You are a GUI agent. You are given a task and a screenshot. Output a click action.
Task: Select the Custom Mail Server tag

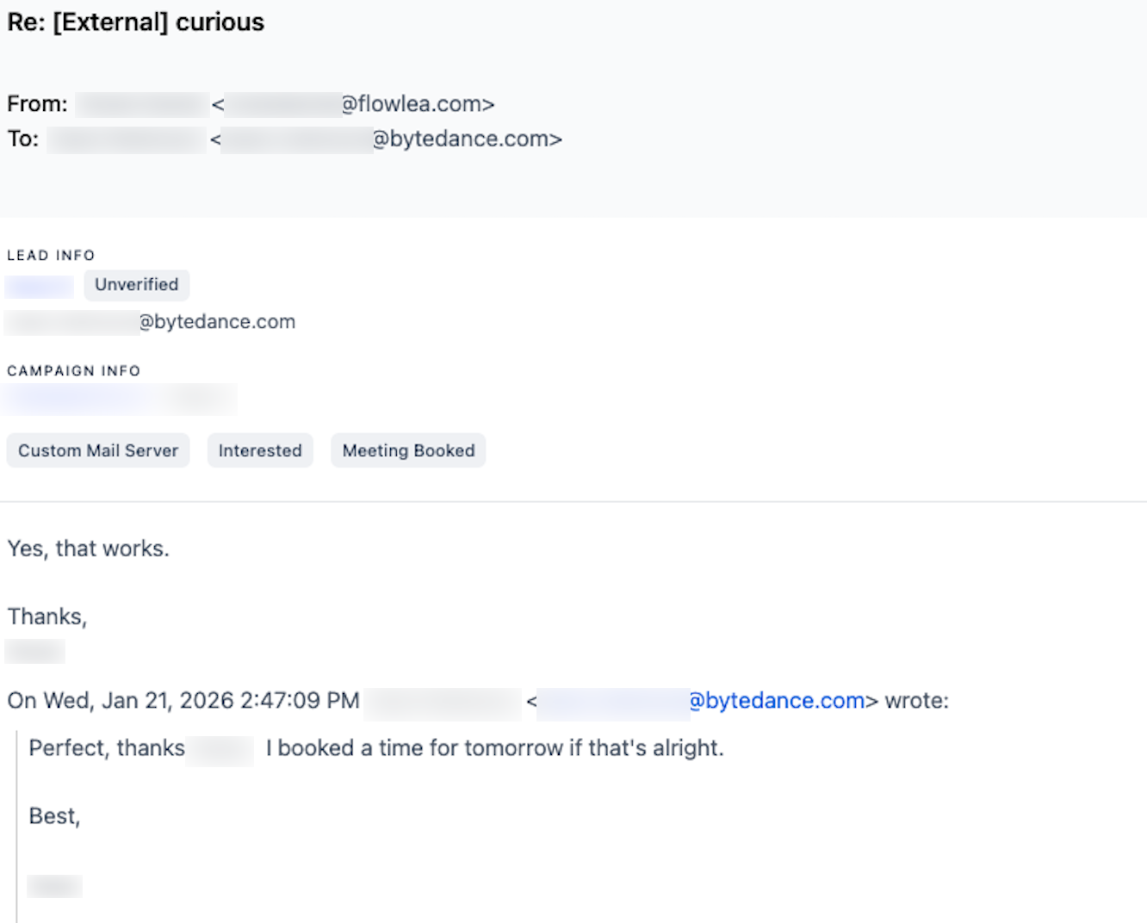click(x=98, y=450)
